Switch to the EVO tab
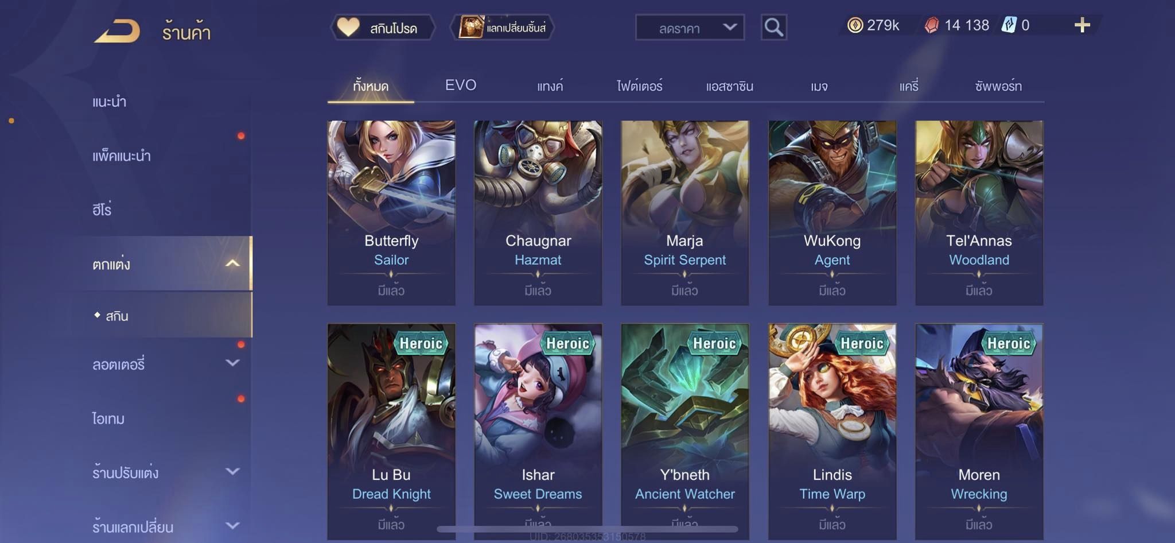The height and width of the screenshot is (543, 1175). (x=461, y=86)
